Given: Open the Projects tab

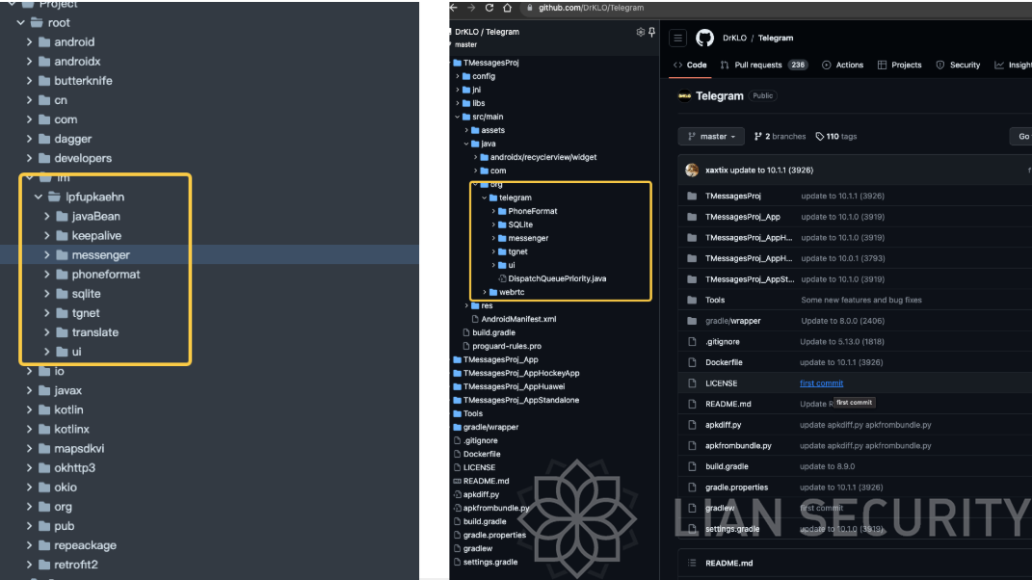Looking at the screenshot, I should pos(900,66).
